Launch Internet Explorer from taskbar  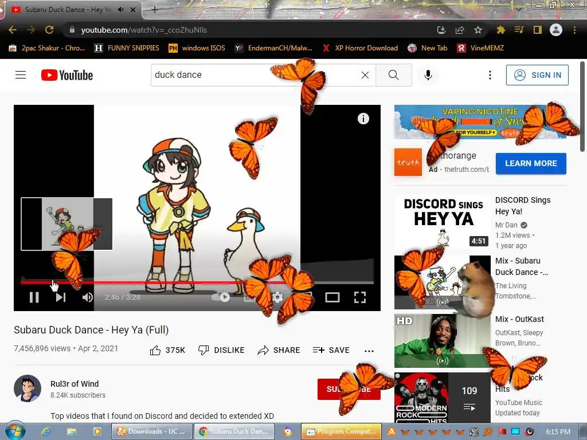pyautogui.click(x=46, y=431)
